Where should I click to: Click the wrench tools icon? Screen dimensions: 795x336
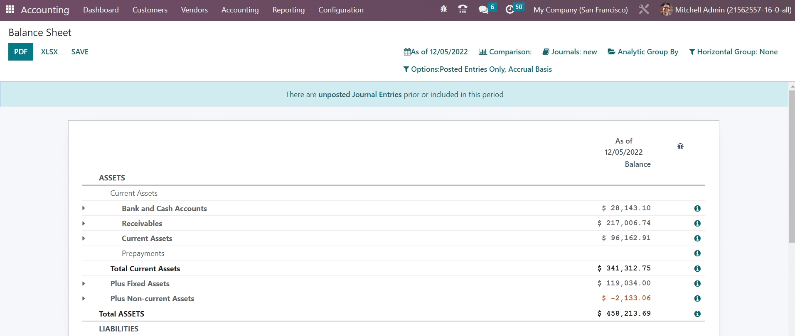643,10
